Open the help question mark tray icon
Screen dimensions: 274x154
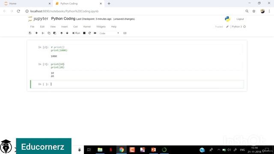pyautogui.click(x=202, y=150)
